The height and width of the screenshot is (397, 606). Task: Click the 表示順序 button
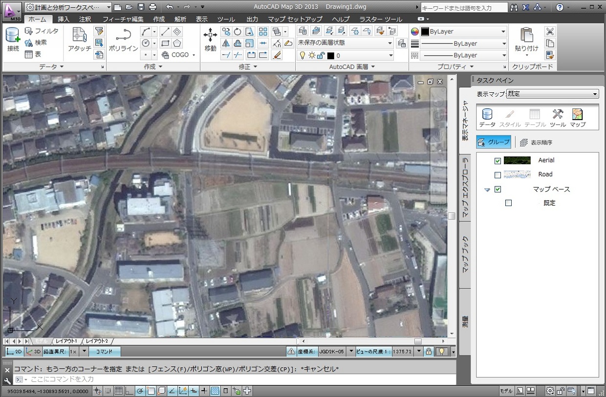(x=536, y=143)
